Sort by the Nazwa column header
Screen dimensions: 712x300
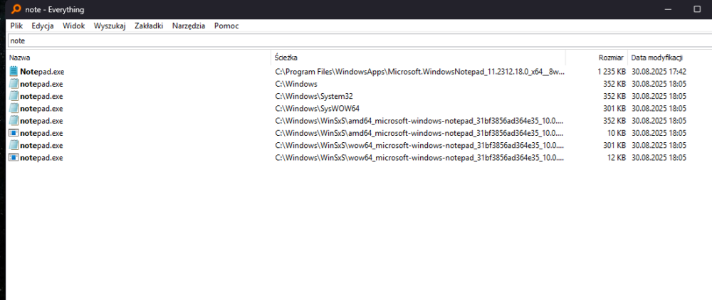click(140, 58)
